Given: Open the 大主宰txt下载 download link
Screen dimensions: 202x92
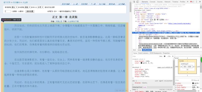Looking at the screenshot, I should (73, 21).
